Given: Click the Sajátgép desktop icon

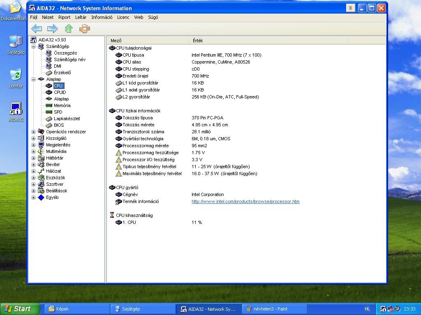Looking at the screenshot, I should (16, 45).
